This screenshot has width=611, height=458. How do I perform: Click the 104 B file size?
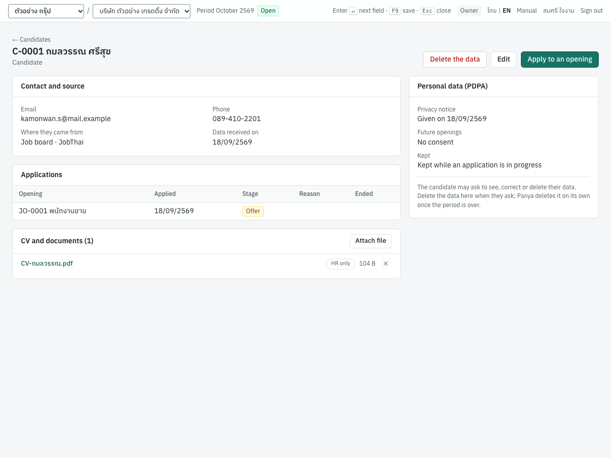click(x=367, y=264)
